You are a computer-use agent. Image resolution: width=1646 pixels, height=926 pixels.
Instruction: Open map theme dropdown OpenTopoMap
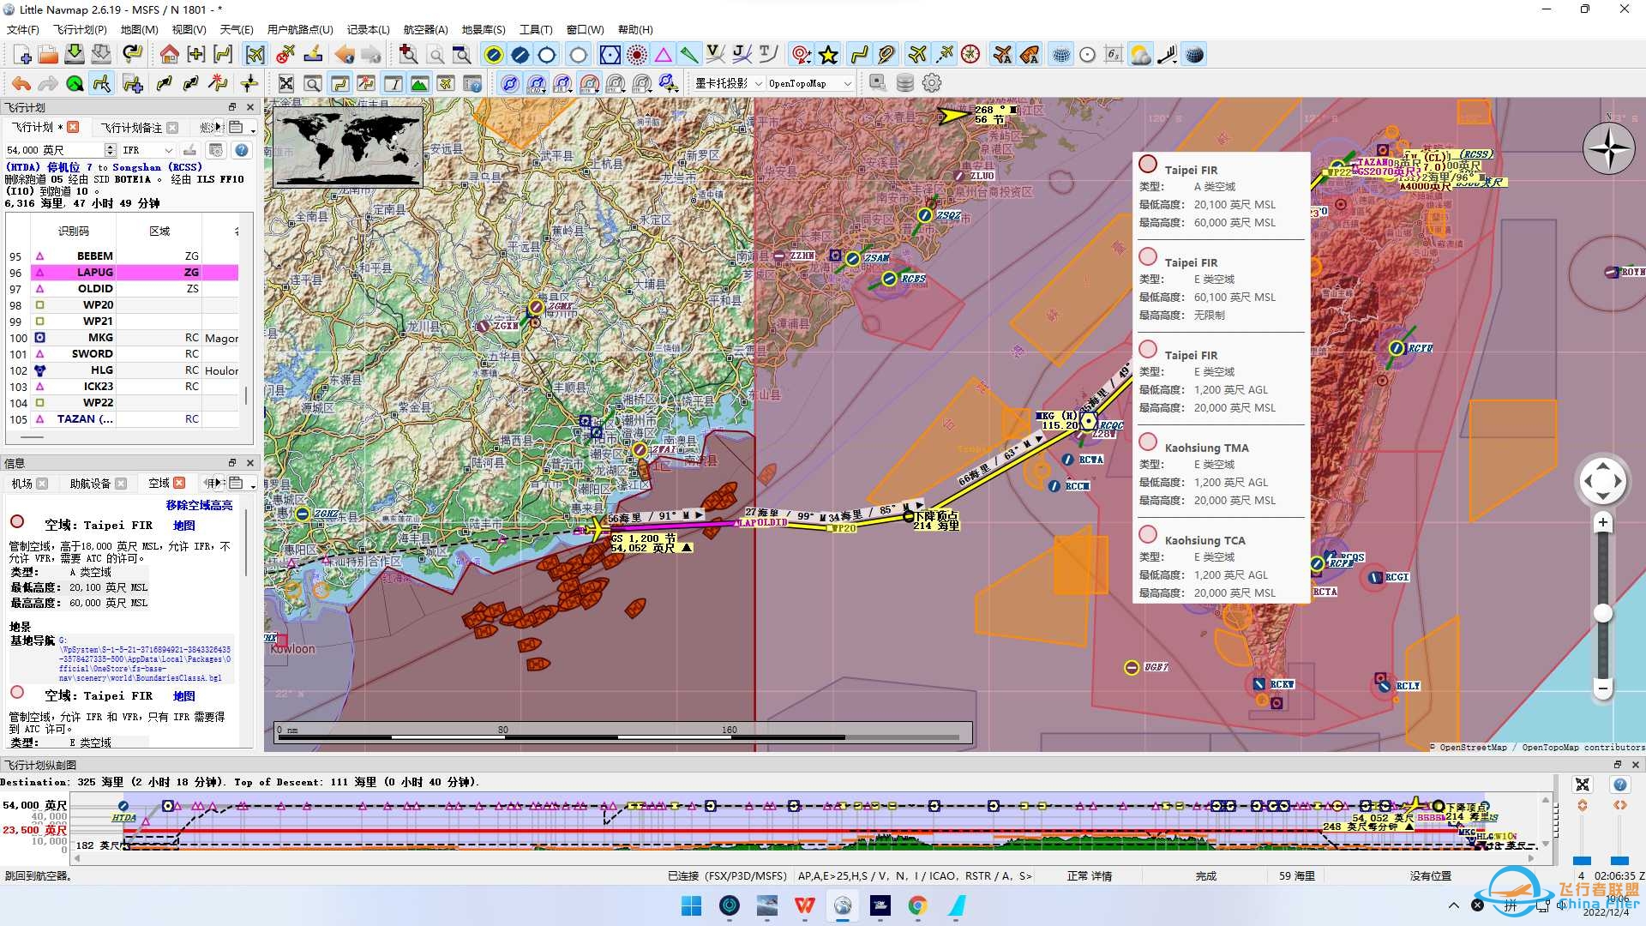click(809, 83)
